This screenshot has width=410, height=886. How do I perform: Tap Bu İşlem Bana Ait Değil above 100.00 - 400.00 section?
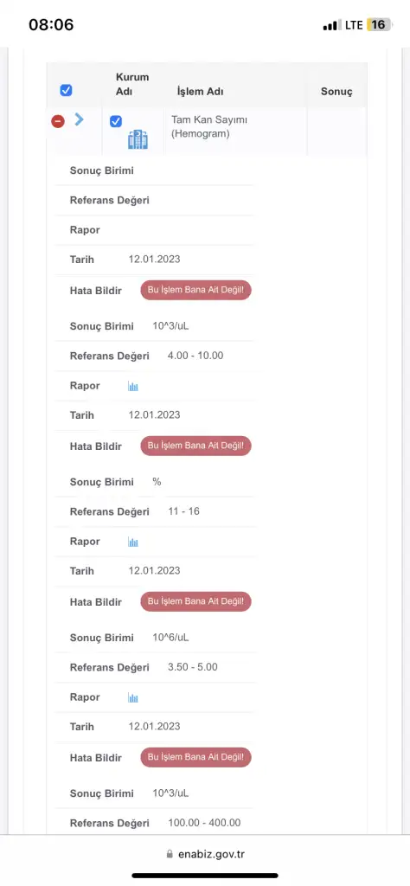coord(196,757)
